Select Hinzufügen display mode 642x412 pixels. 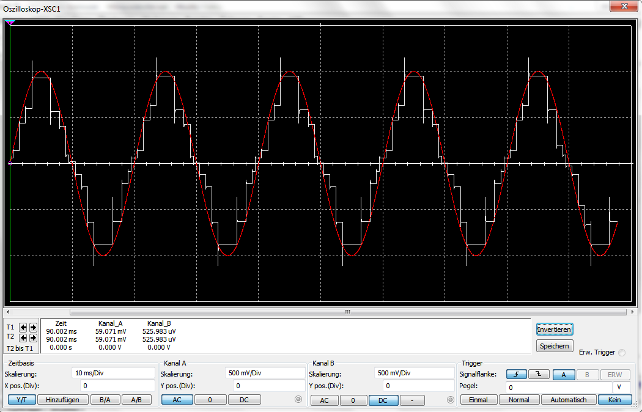(x=62, y=400)
